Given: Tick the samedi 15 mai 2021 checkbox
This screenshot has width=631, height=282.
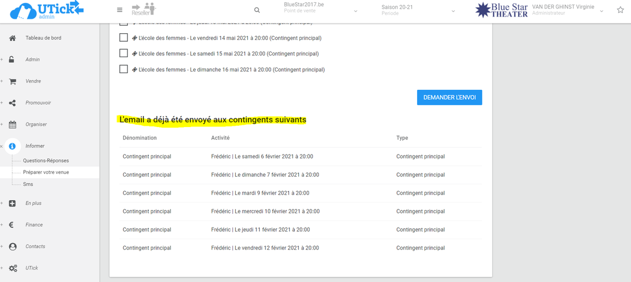Looking at the screenshot, I should click(x=123, y=53).
